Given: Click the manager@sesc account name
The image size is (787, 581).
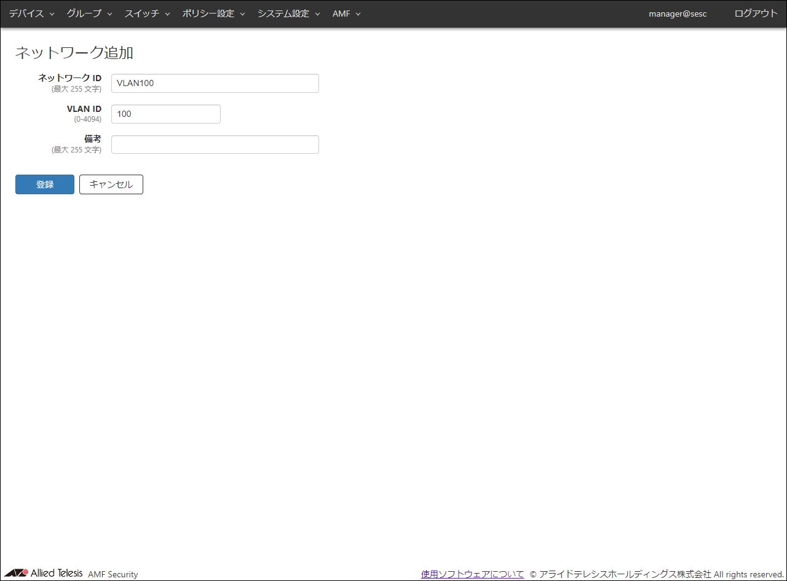Looking at the screenshot, I should click(x=678, y=14).
